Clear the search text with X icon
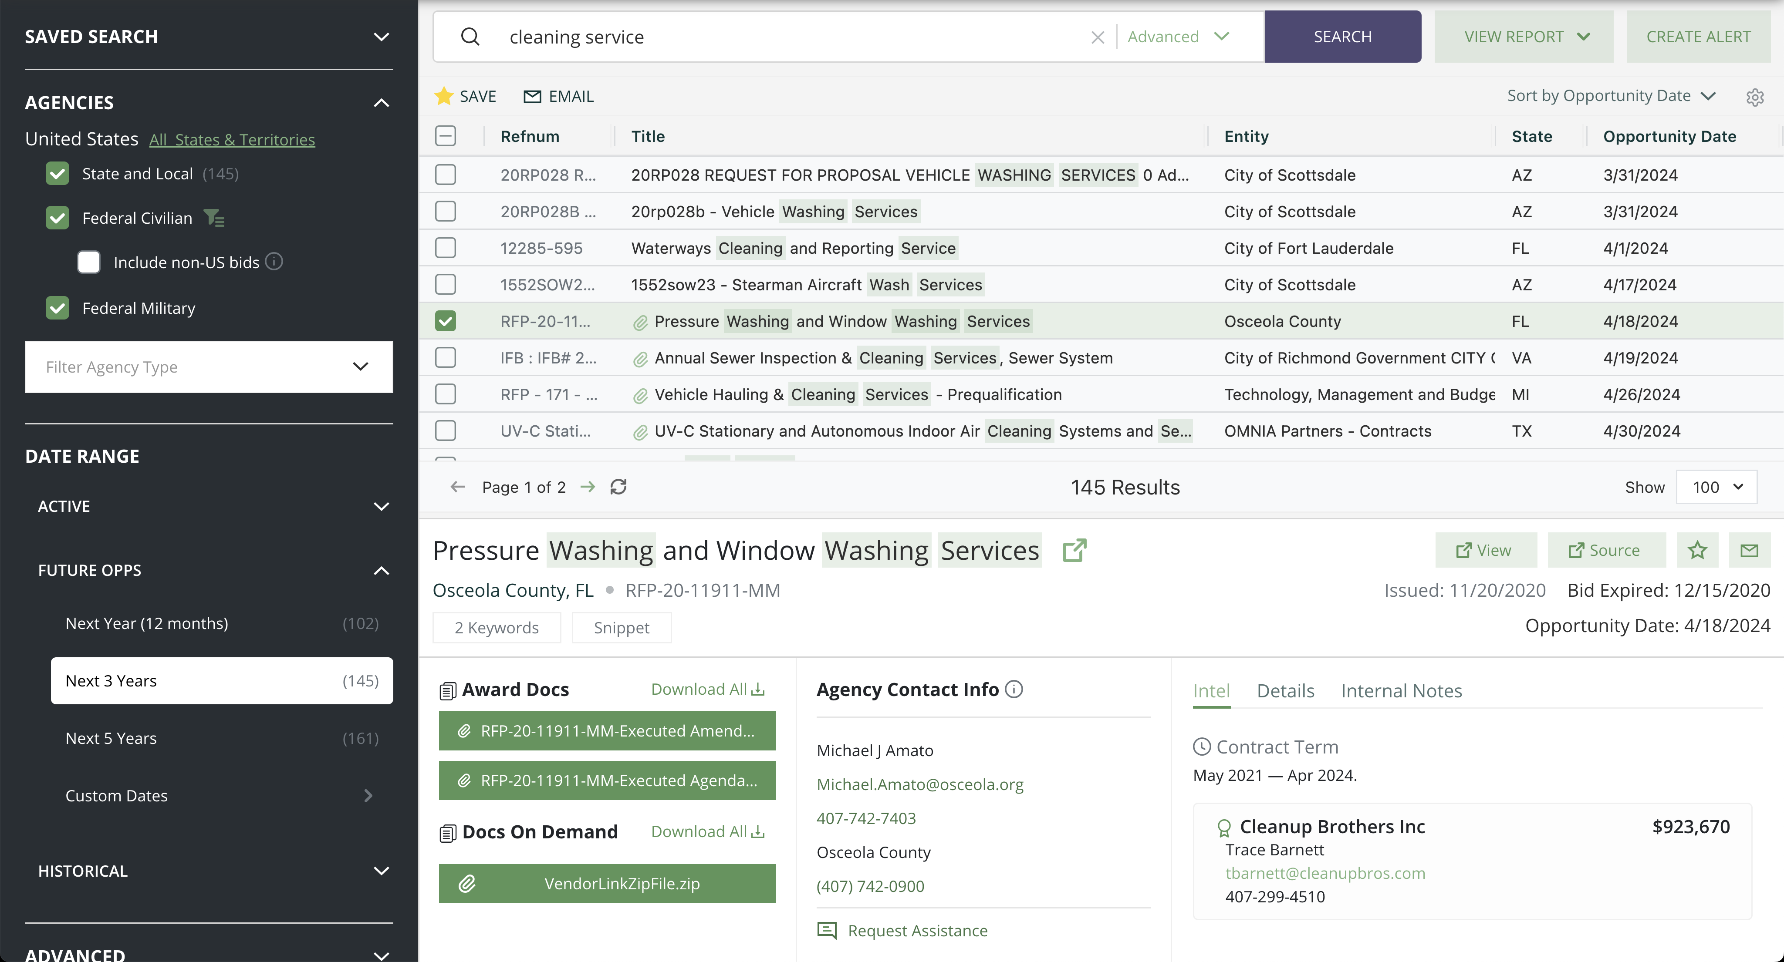The height and width of the screenshot is (962, 1784). [x=1097, y=37]
